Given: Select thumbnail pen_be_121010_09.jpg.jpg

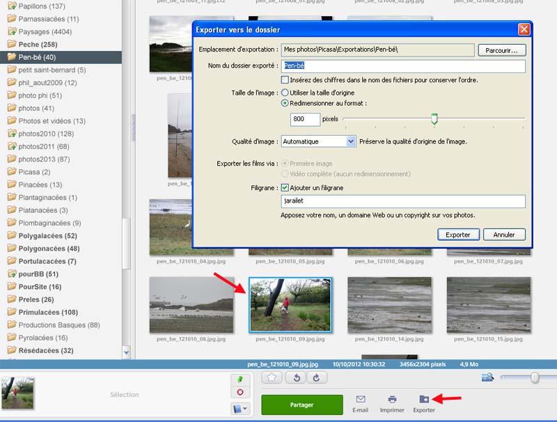Looking at the screenshot, I should [290, 304].
